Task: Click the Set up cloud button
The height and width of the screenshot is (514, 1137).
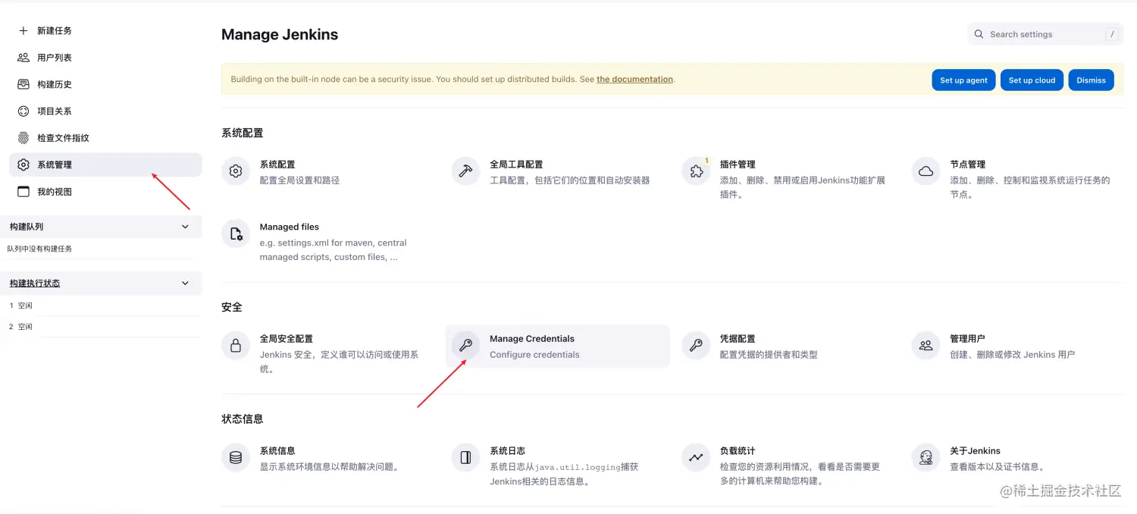Action: click(1032, 80)
